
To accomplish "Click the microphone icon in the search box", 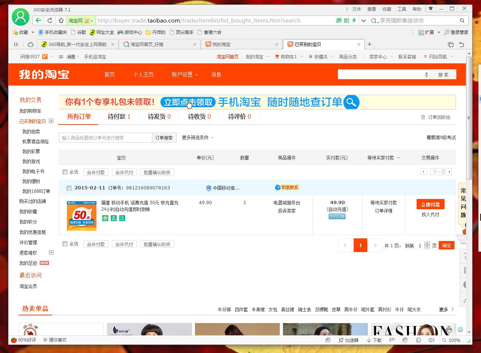I will tap(427, 74).
